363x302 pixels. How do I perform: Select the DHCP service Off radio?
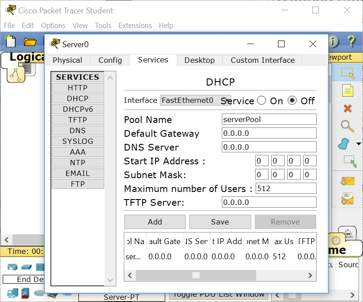click(292, 101)
